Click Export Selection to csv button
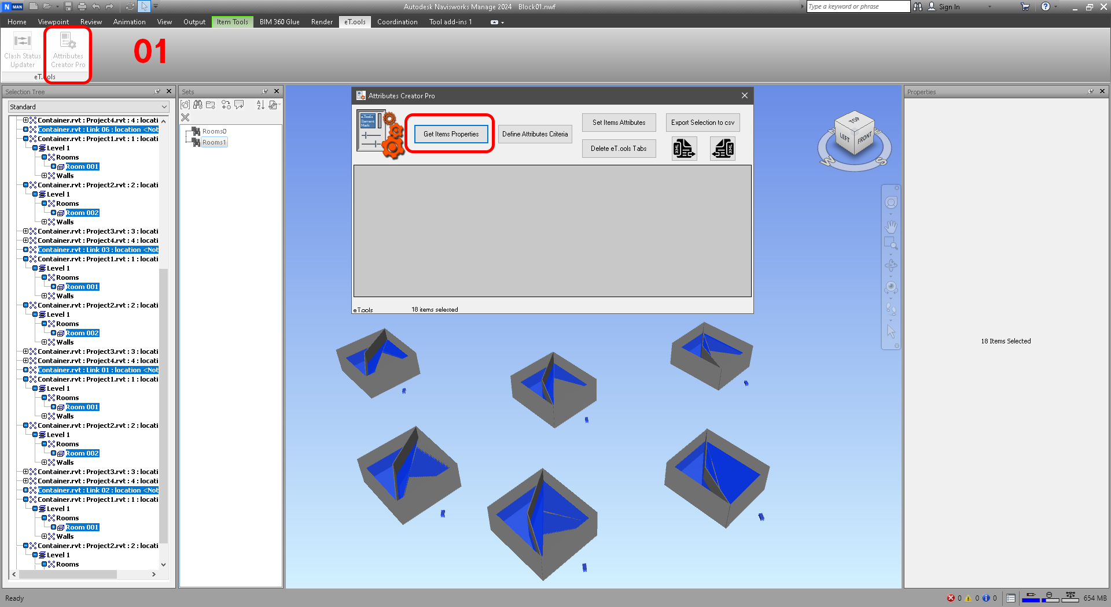 [702, 123]
